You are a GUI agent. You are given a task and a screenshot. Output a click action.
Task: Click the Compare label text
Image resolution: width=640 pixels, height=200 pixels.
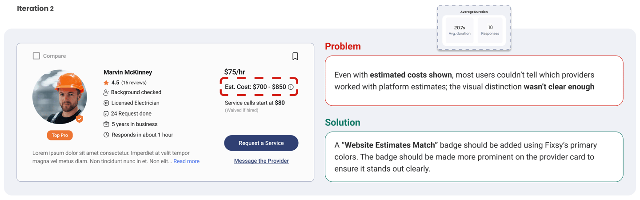pyautogui.click(x=54, y=56)
